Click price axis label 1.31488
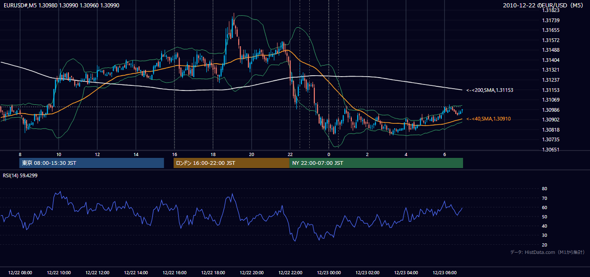This screenshot has height=277, width=590. coord(551,50)
